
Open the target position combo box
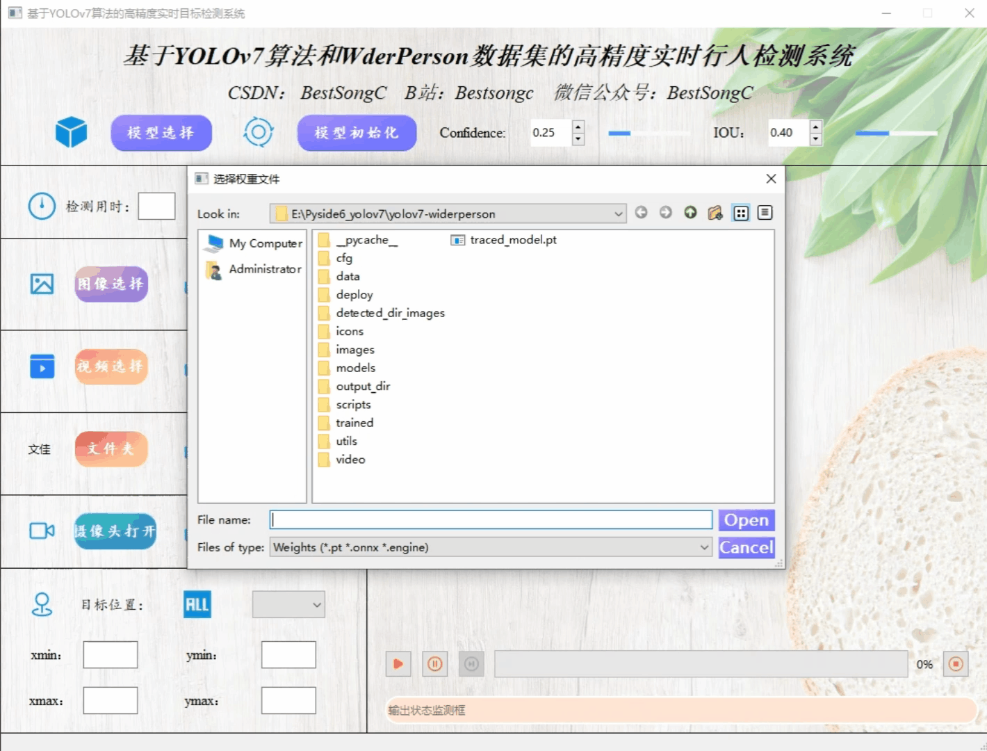(288, 604)
